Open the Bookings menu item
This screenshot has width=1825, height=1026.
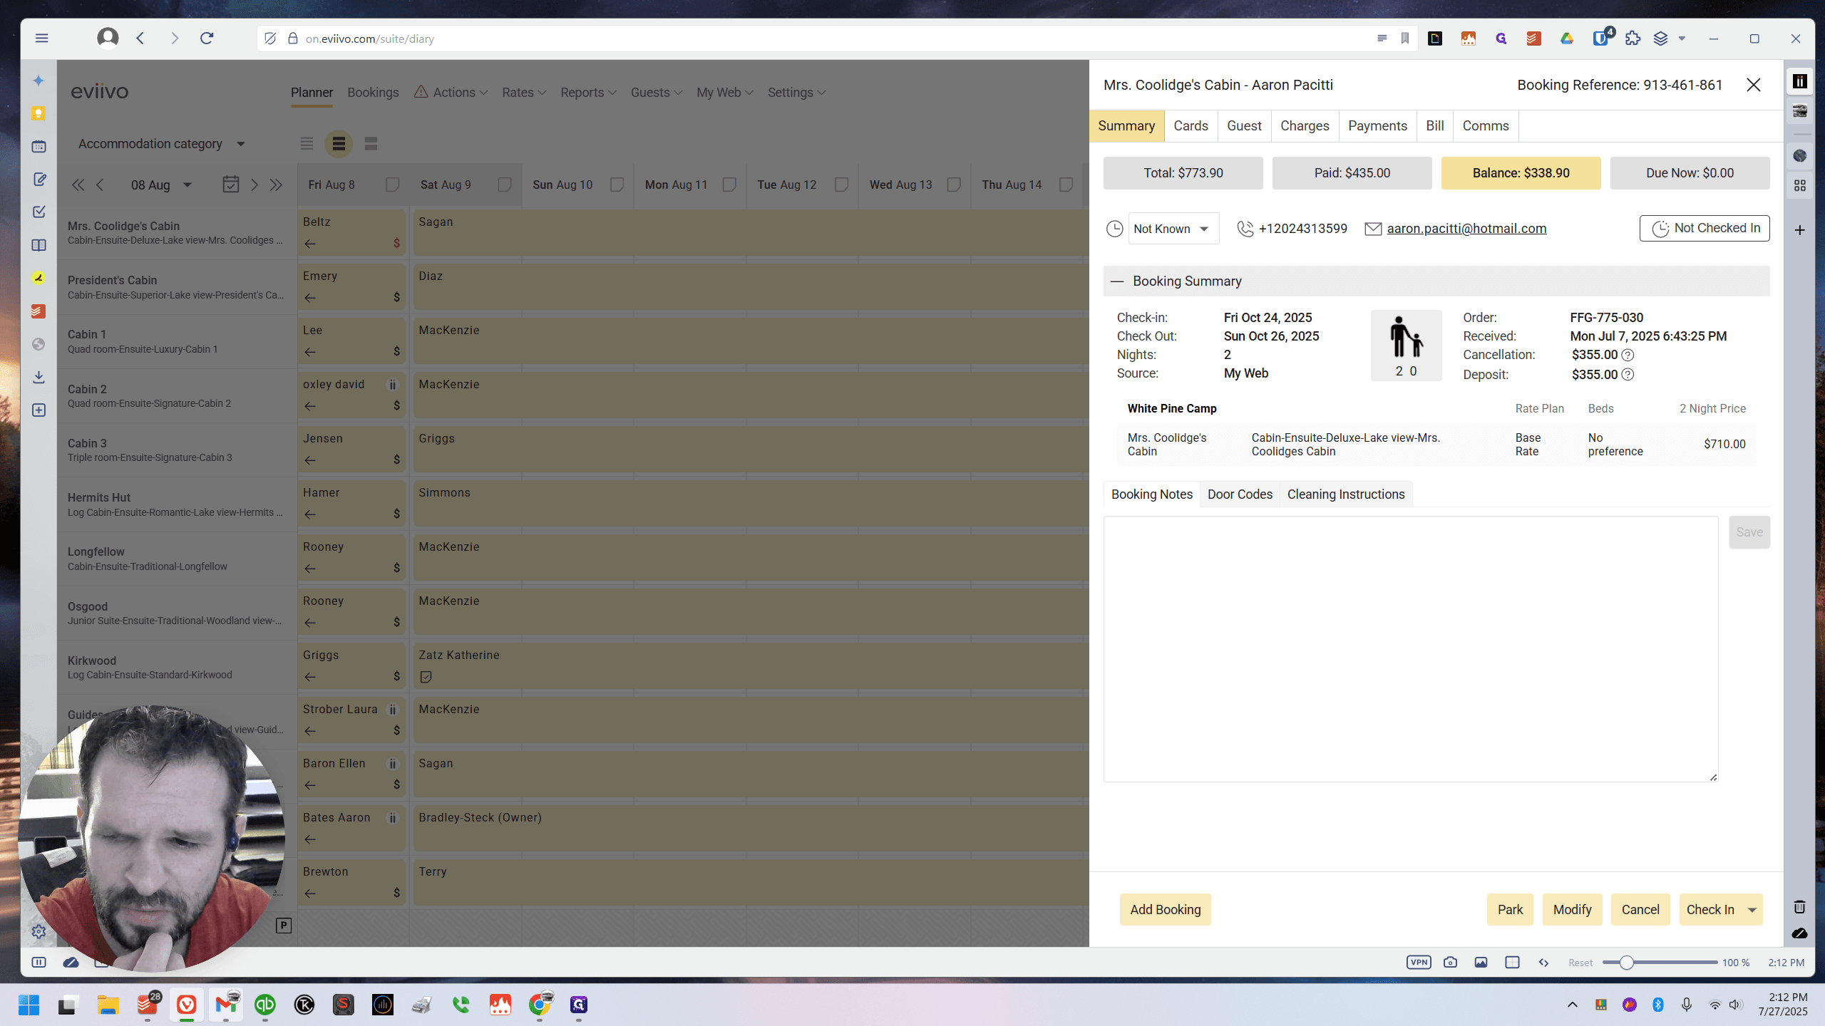click(x=373, y=93)
